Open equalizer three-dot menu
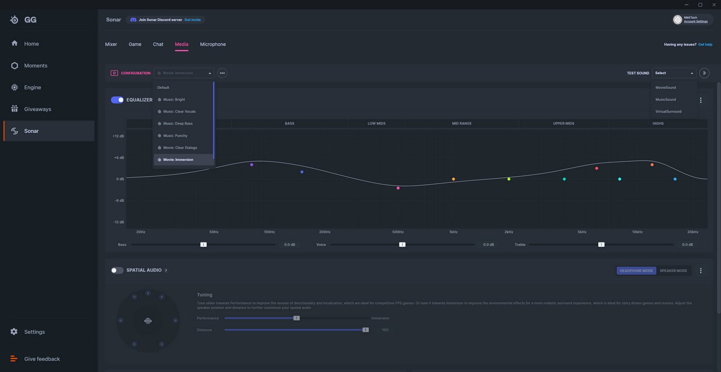This screenshot has height=372, width=721. pyautogui.click(x=701, y=100)
